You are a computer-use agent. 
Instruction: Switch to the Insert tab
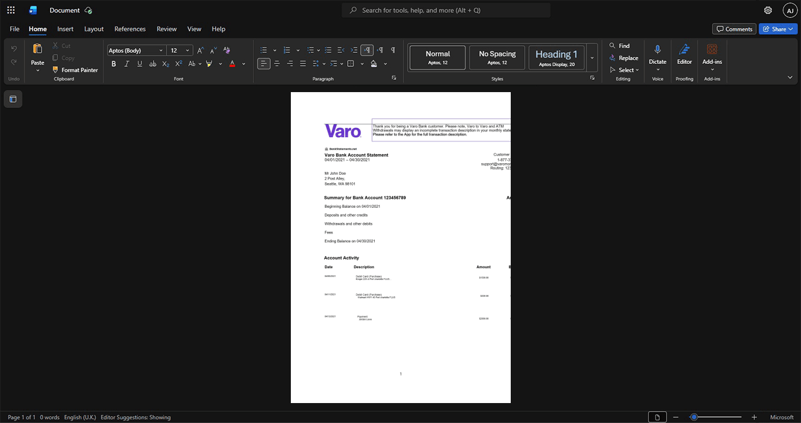[x=65, y=29]
